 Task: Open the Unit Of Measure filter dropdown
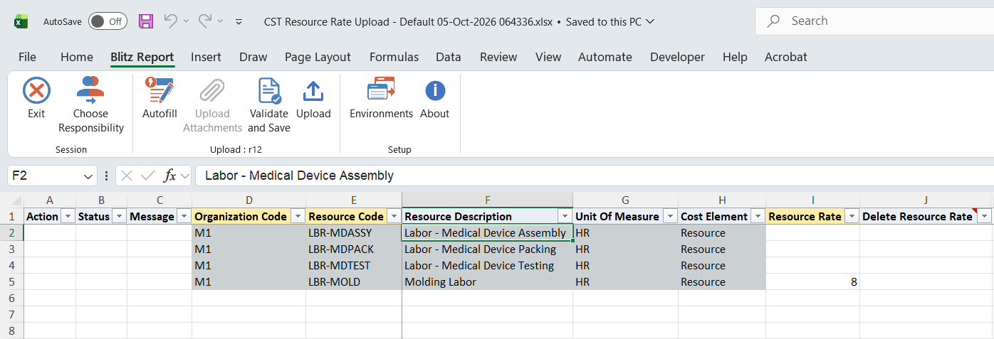point(670,216)
